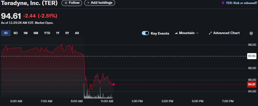Click the 5:00 AM time axis label
The image size is (258, 106).
click(16, 101)
